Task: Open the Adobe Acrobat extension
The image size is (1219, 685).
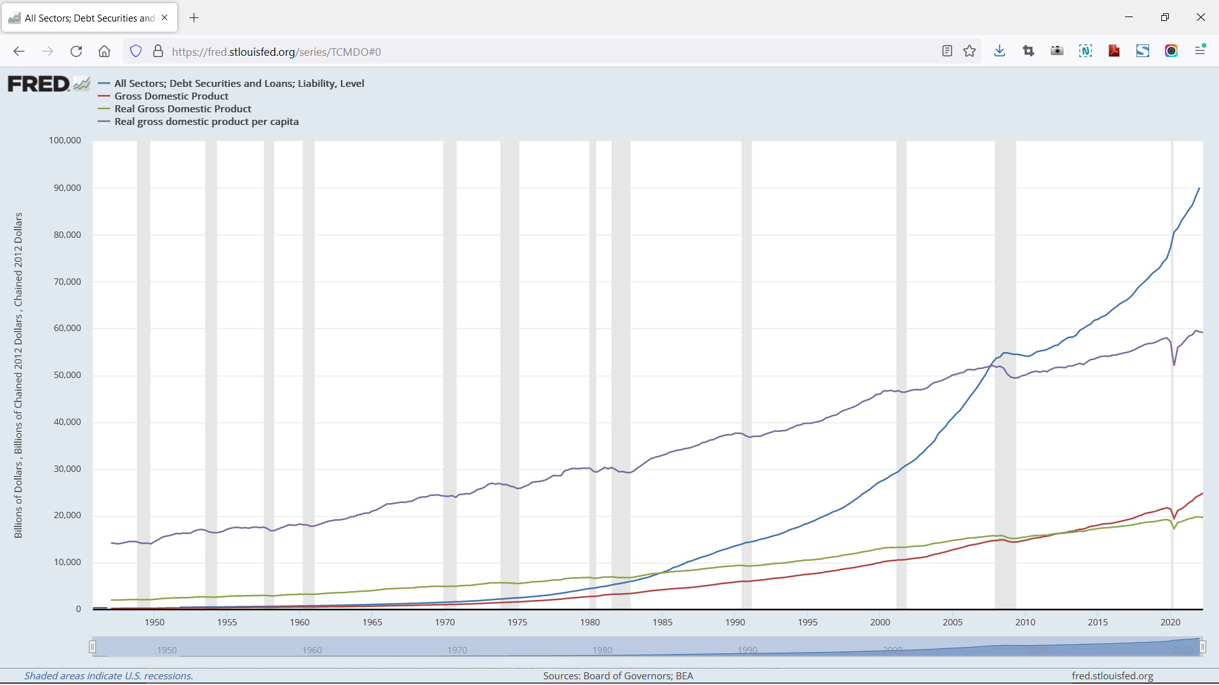Action: tap(1114, 51)
